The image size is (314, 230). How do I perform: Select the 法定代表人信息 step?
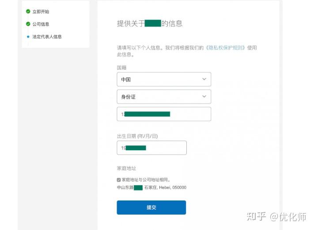click(47, 37)
